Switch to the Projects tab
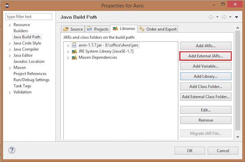This screenshot has width=245, height=162. coord(98,29)
